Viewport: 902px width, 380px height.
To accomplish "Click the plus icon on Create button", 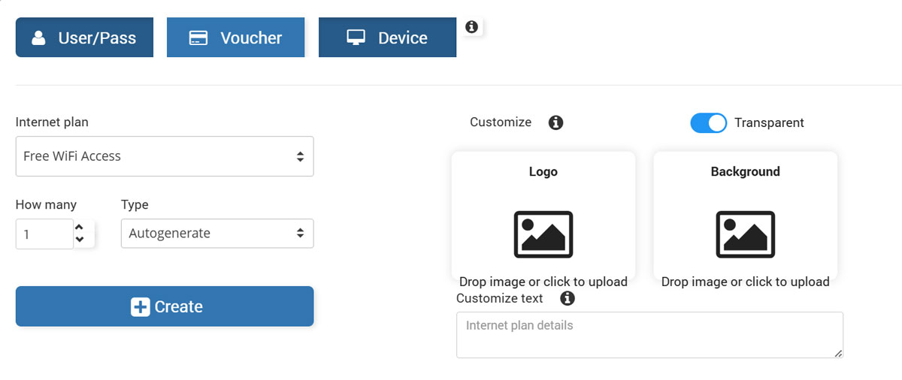I will [141, 306].
